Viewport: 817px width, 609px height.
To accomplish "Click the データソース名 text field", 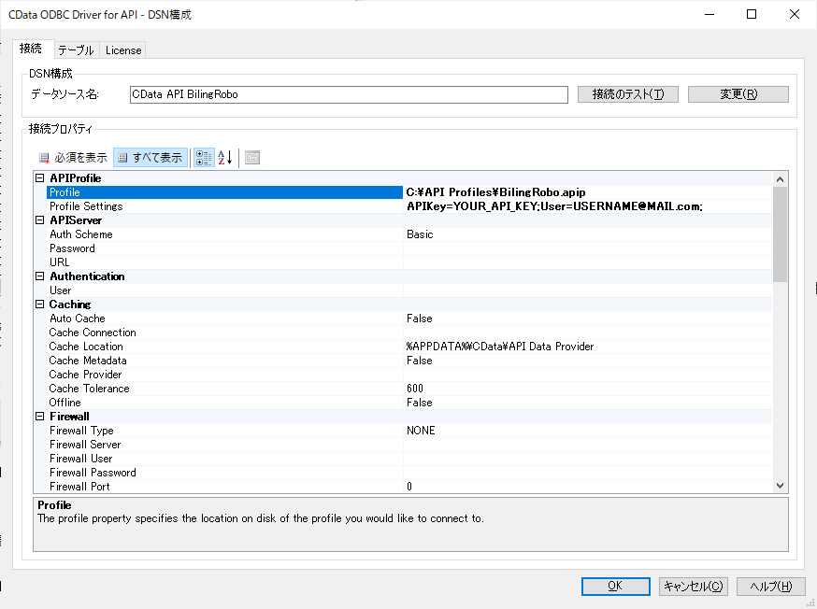I will (348, 94).
